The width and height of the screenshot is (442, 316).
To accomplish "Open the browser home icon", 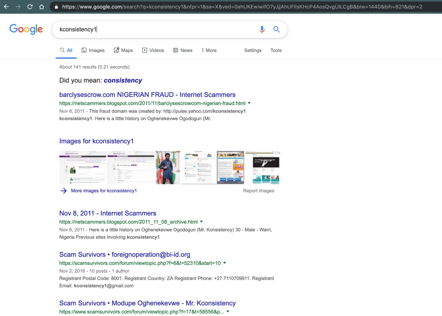I will tap(42, 7).
